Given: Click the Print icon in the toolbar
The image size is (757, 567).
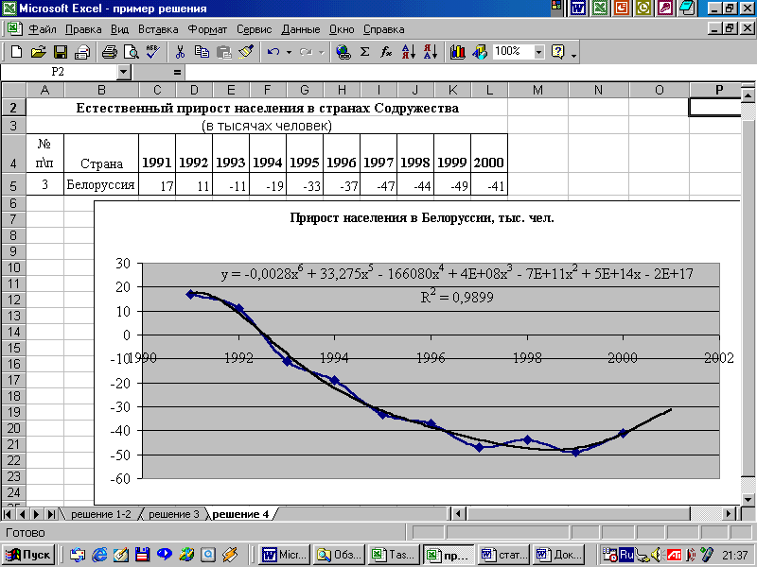Looking at the screenshot, I should 109,52.
